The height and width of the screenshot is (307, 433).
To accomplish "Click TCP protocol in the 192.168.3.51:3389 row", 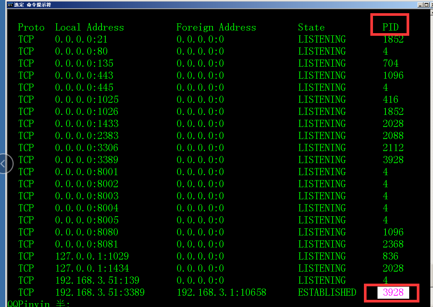I will coord(26,292).
